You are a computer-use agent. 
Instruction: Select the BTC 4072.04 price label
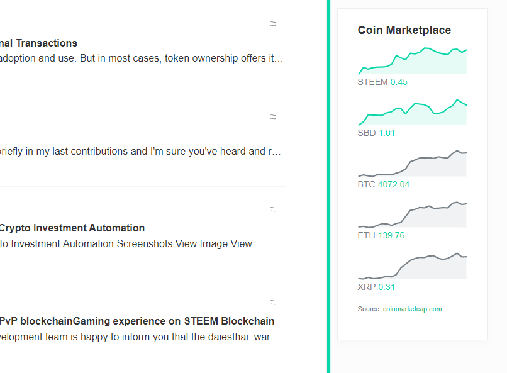pos(384,184)
